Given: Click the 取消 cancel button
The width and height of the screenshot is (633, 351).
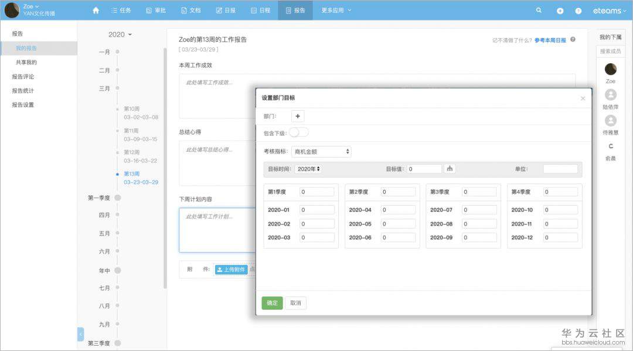Looking at the screenshot, I should coord(295,303).
